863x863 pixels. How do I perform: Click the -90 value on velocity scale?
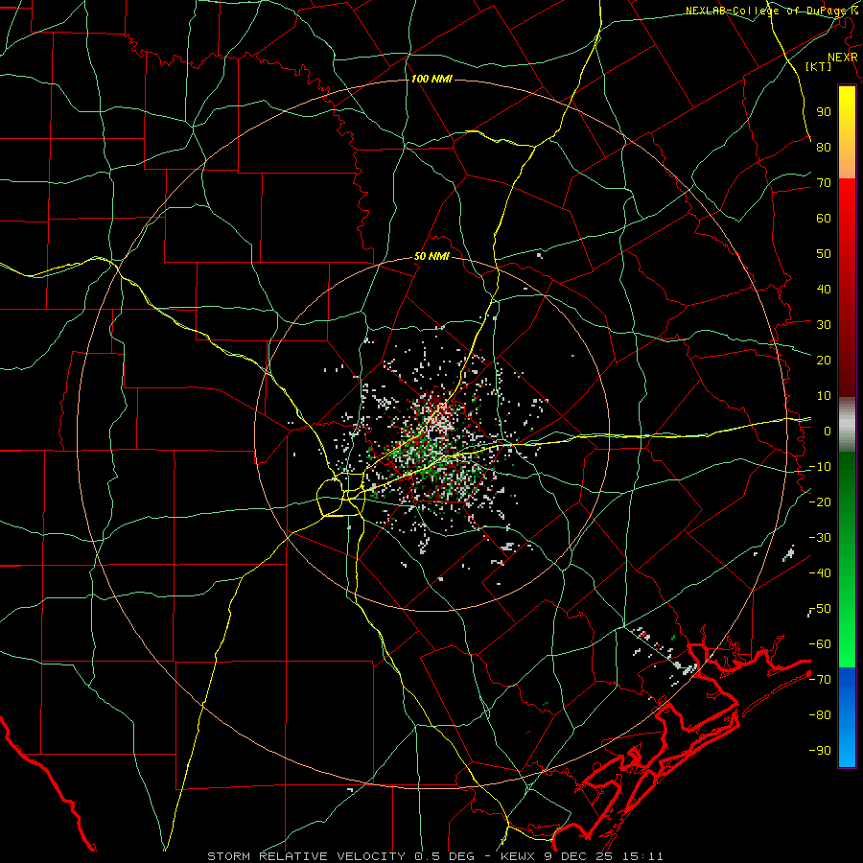(820, 751)
